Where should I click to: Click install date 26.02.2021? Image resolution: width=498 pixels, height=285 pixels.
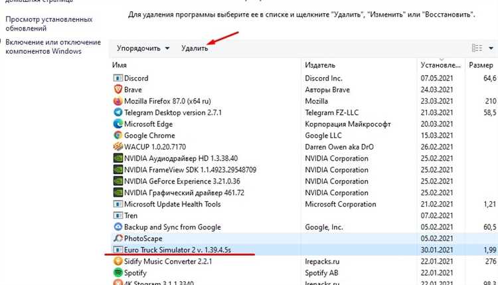[437, 147]
